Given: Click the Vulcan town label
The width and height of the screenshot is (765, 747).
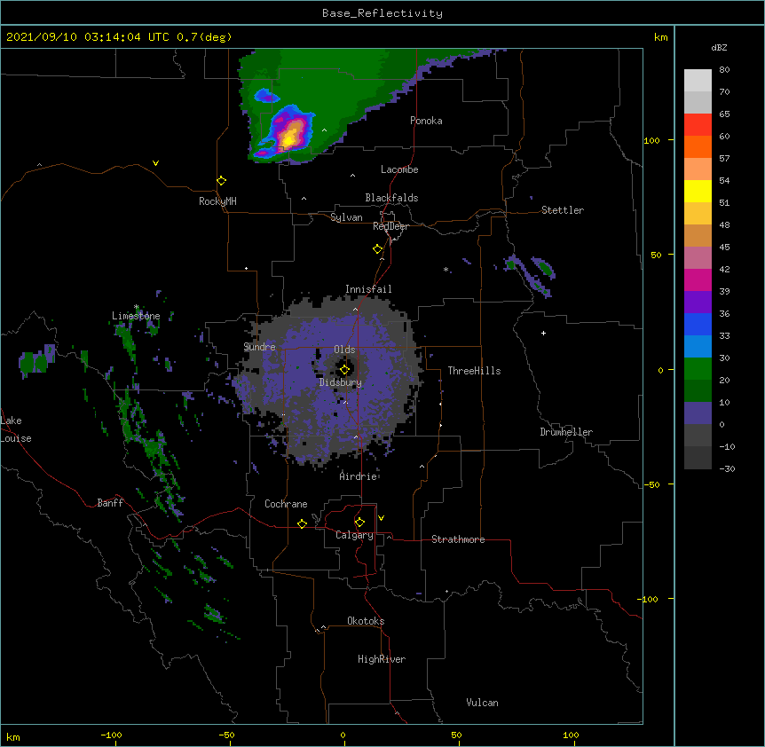Looking at the screenshot, I should (482, 703).
